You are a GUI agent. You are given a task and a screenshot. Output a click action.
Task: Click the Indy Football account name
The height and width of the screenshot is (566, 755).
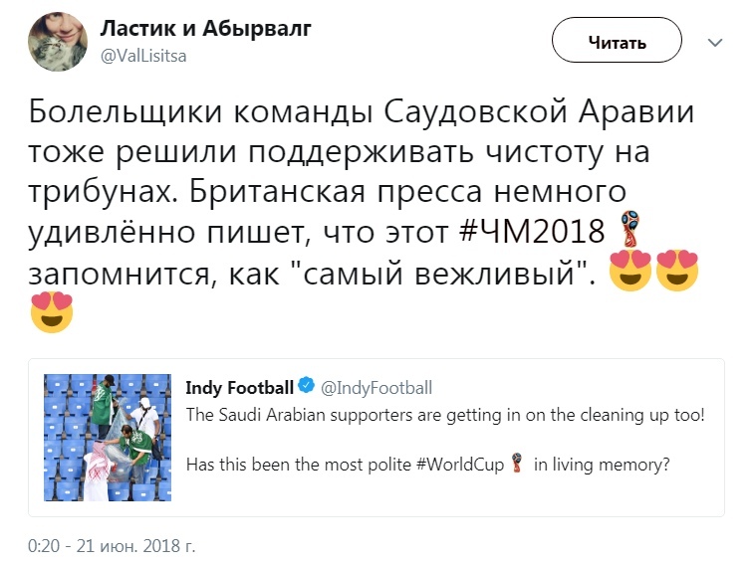(240, 387)
